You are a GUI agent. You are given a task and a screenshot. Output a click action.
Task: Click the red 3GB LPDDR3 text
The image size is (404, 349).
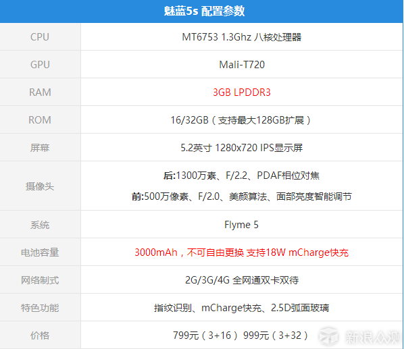tap(242, 92)
